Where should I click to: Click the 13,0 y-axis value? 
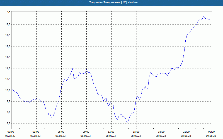point(8,24)
